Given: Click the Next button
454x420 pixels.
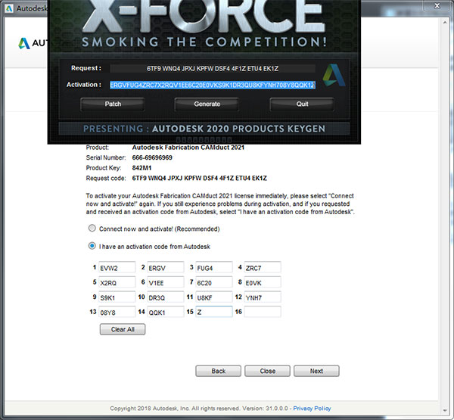Looking at the screenshot, I should click(x=316, y=371).
